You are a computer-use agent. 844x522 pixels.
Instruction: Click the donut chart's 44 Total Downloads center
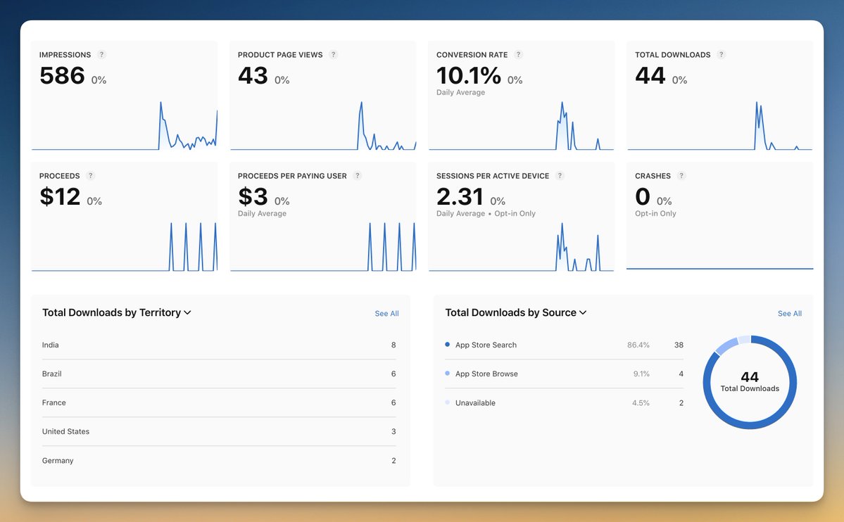point(750,382)
